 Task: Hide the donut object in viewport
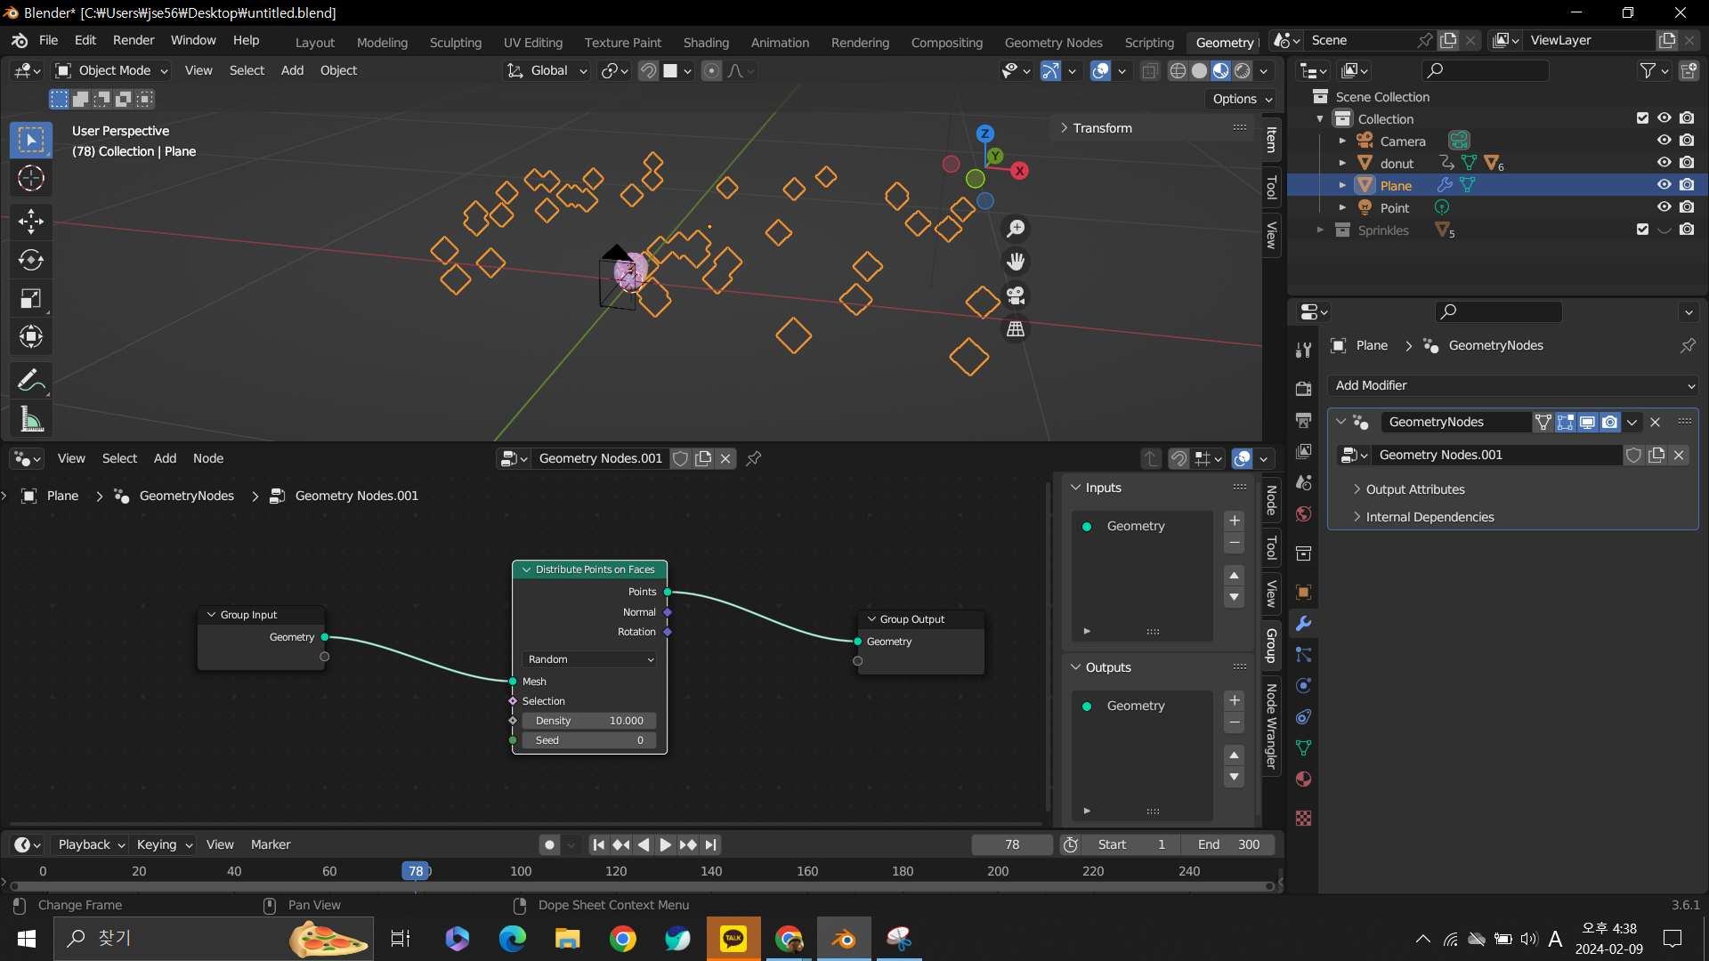pyautogui.click(x=1664, y=163)
